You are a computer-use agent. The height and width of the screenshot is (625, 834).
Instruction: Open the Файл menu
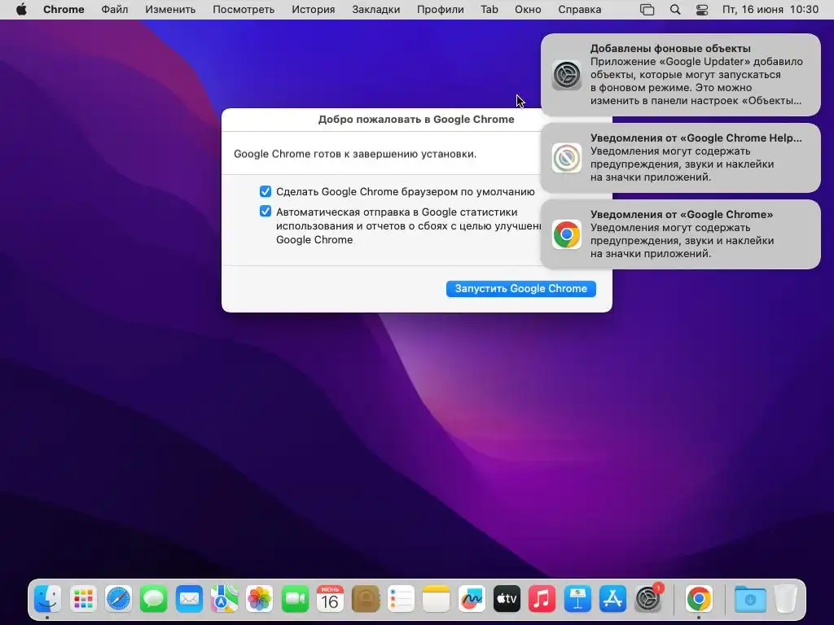(x=114, y=10)
